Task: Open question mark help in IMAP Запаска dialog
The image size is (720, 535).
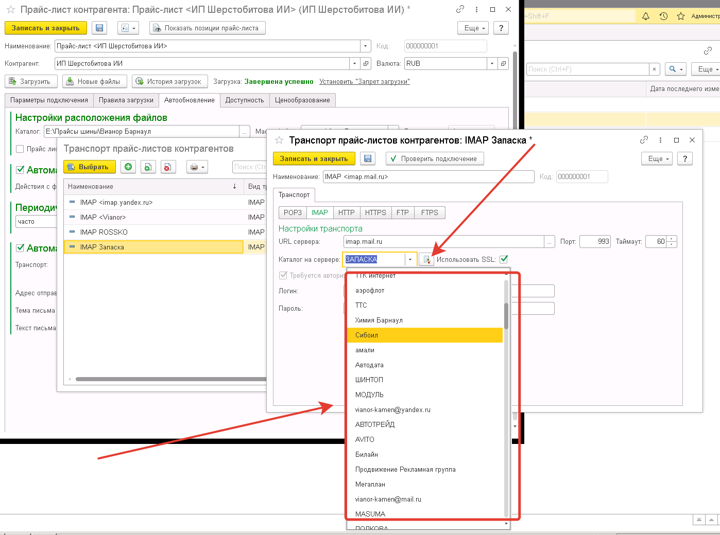Action: point(685,158)
